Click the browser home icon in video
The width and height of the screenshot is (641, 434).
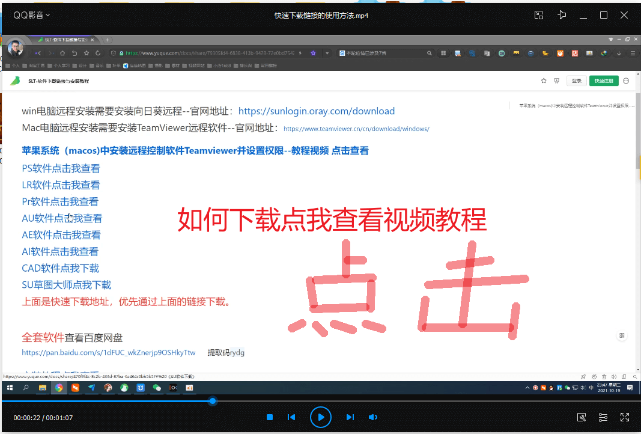click(x=62, y=53)
